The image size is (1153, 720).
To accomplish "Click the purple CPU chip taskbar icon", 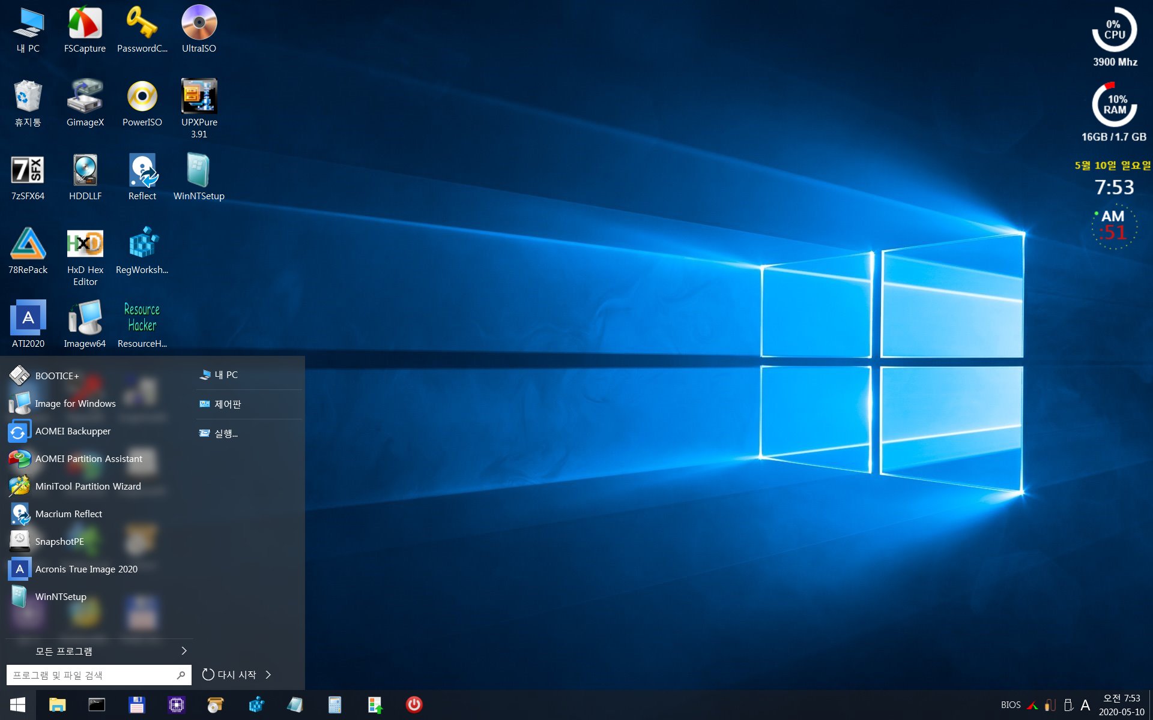I will pos(177,705).
